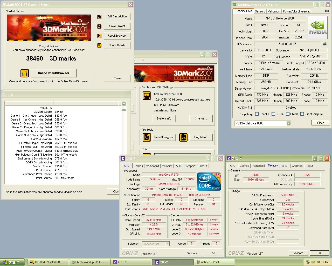Click the Safely Remove Hardware tray icon
The image size is (332, 266).
coord(308,262)
